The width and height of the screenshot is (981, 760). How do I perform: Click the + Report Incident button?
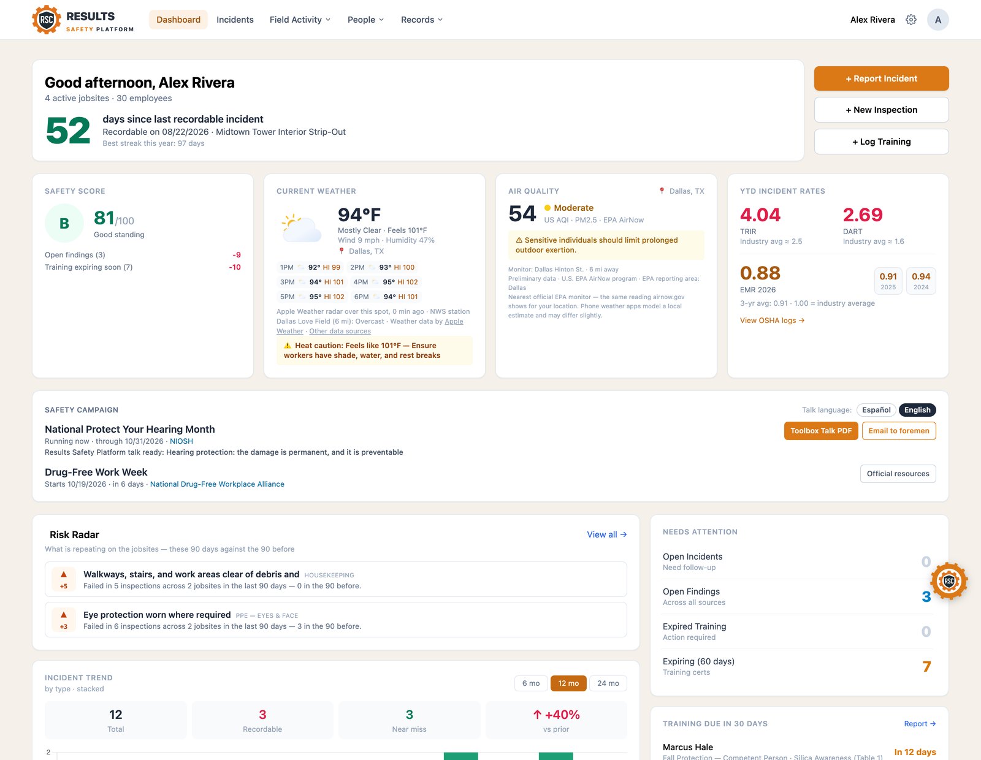coord(882,78)
